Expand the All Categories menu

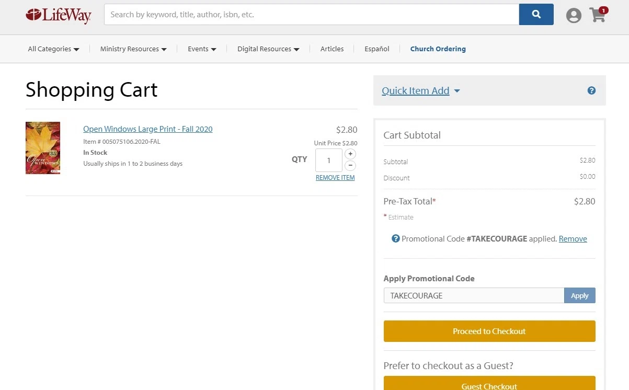click(53, 49)
